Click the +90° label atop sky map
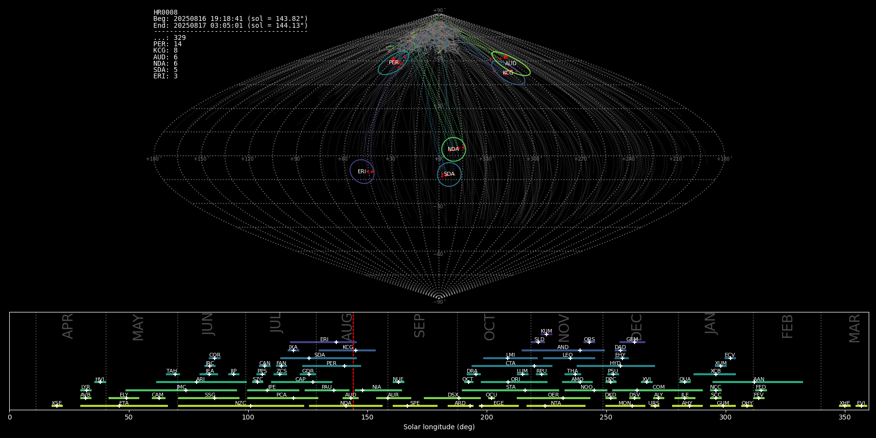 (x=439, y=11)
